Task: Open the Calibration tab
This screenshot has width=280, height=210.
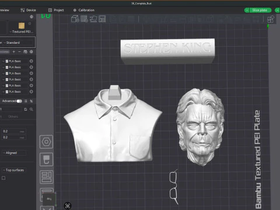Action: (84, 10)
